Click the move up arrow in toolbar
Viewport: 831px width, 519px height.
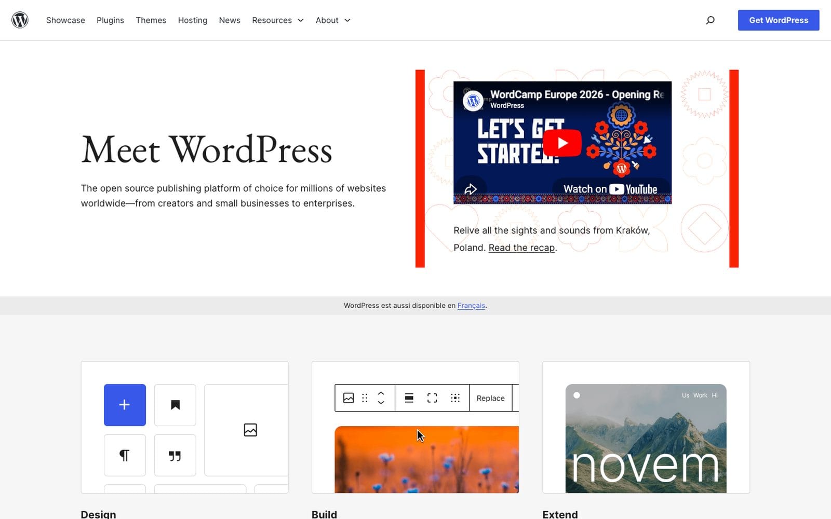tap(381, 393)
